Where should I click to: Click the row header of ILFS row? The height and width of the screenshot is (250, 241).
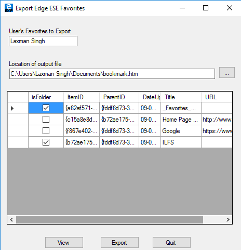(x=18, y=142)
